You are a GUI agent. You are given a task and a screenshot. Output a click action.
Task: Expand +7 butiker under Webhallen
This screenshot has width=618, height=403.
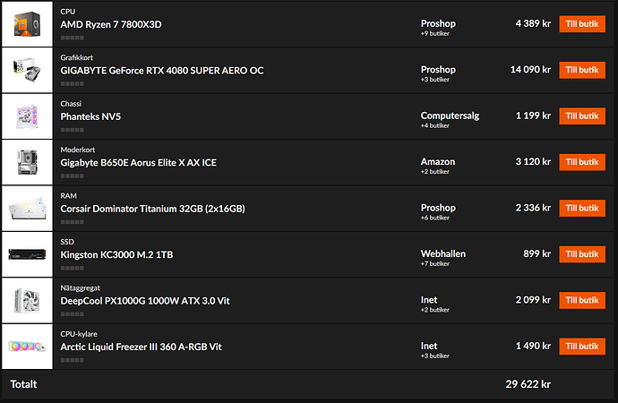click(434, 264)
